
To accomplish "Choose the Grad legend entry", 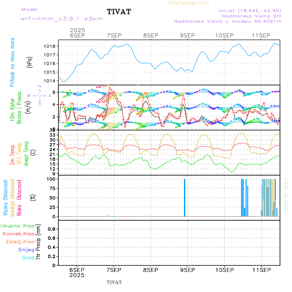I will tap(28, 258).
